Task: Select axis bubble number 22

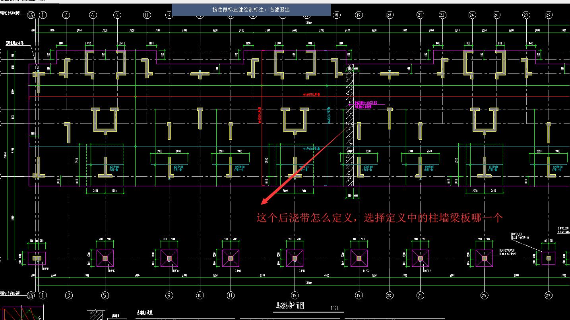Action: 442,15
